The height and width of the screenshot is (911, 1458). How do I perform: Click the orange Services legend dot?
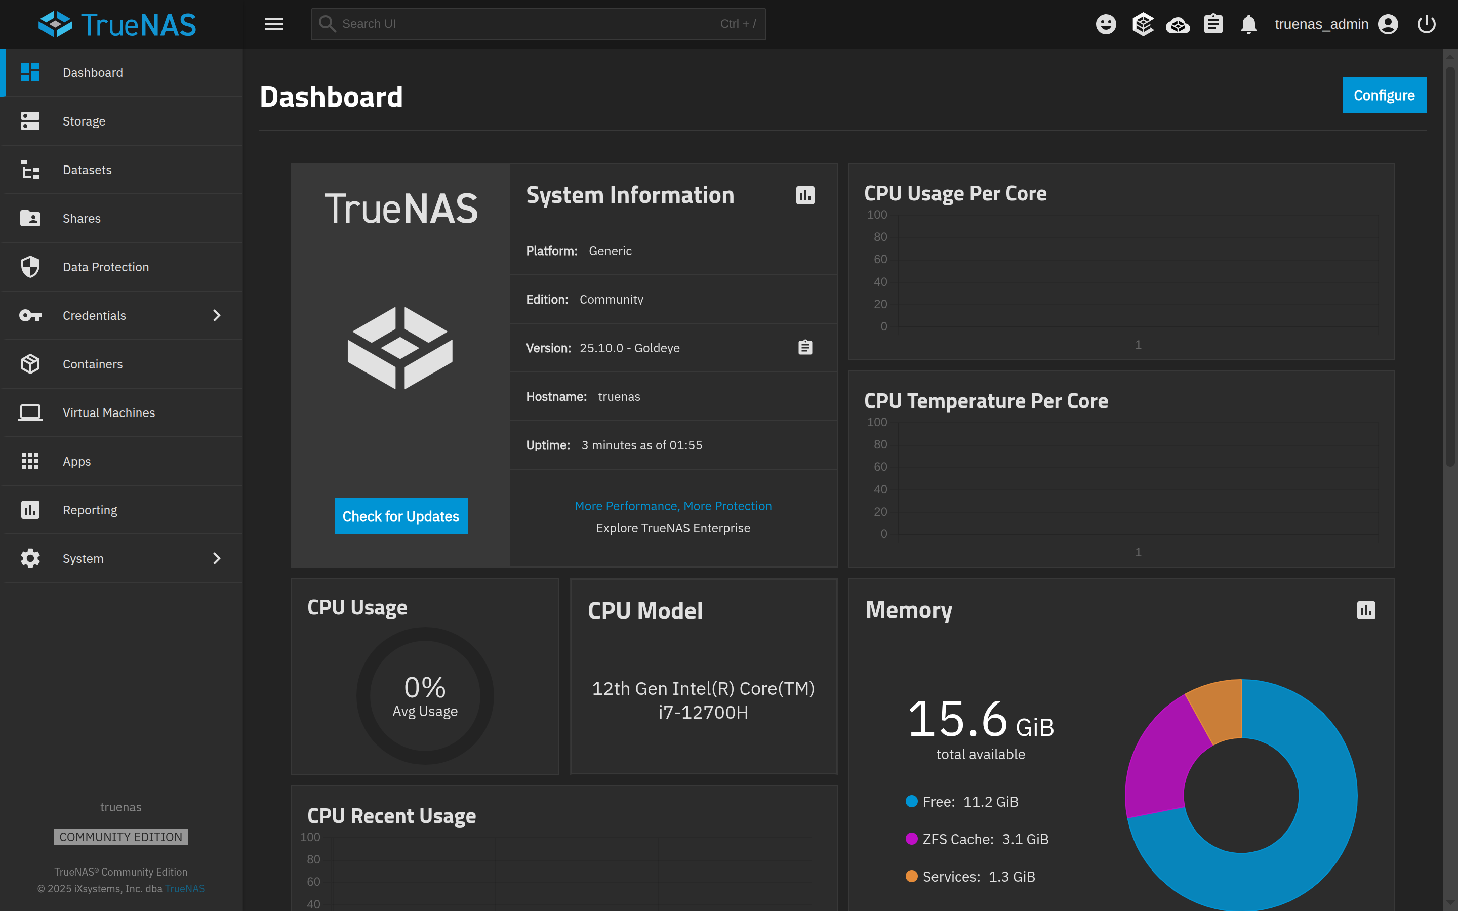pos(912,876)
